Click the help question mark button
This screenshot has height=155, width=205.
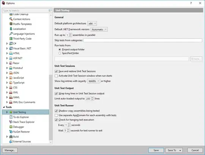(x=191, y=3)
